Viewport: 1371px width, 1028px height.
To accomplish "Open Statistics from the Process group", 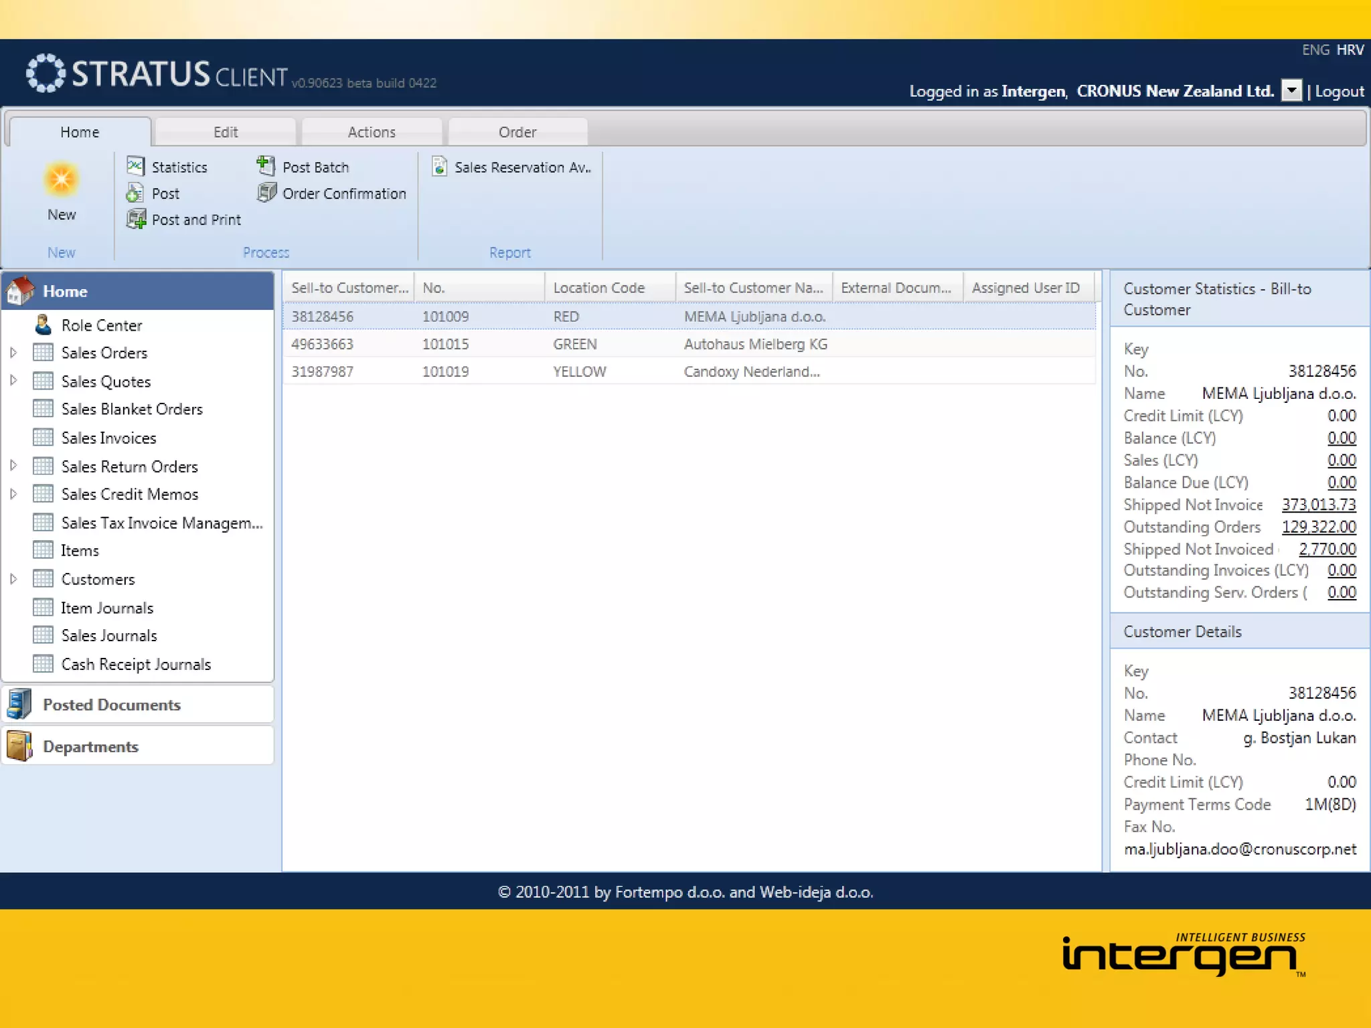I will point(167,167).
